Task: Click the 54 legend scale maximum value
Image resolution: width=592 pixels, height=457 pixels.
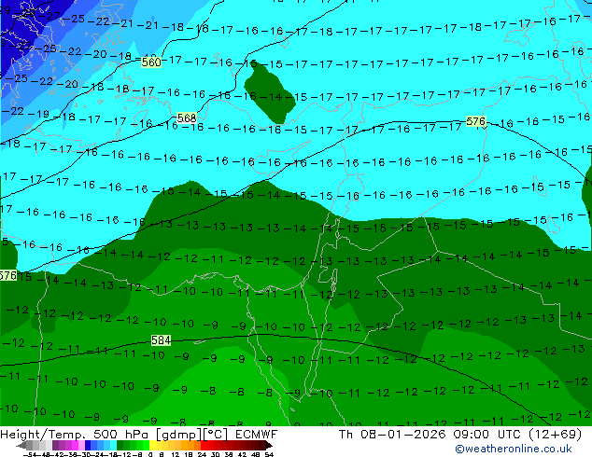Action: click(269, 454)
